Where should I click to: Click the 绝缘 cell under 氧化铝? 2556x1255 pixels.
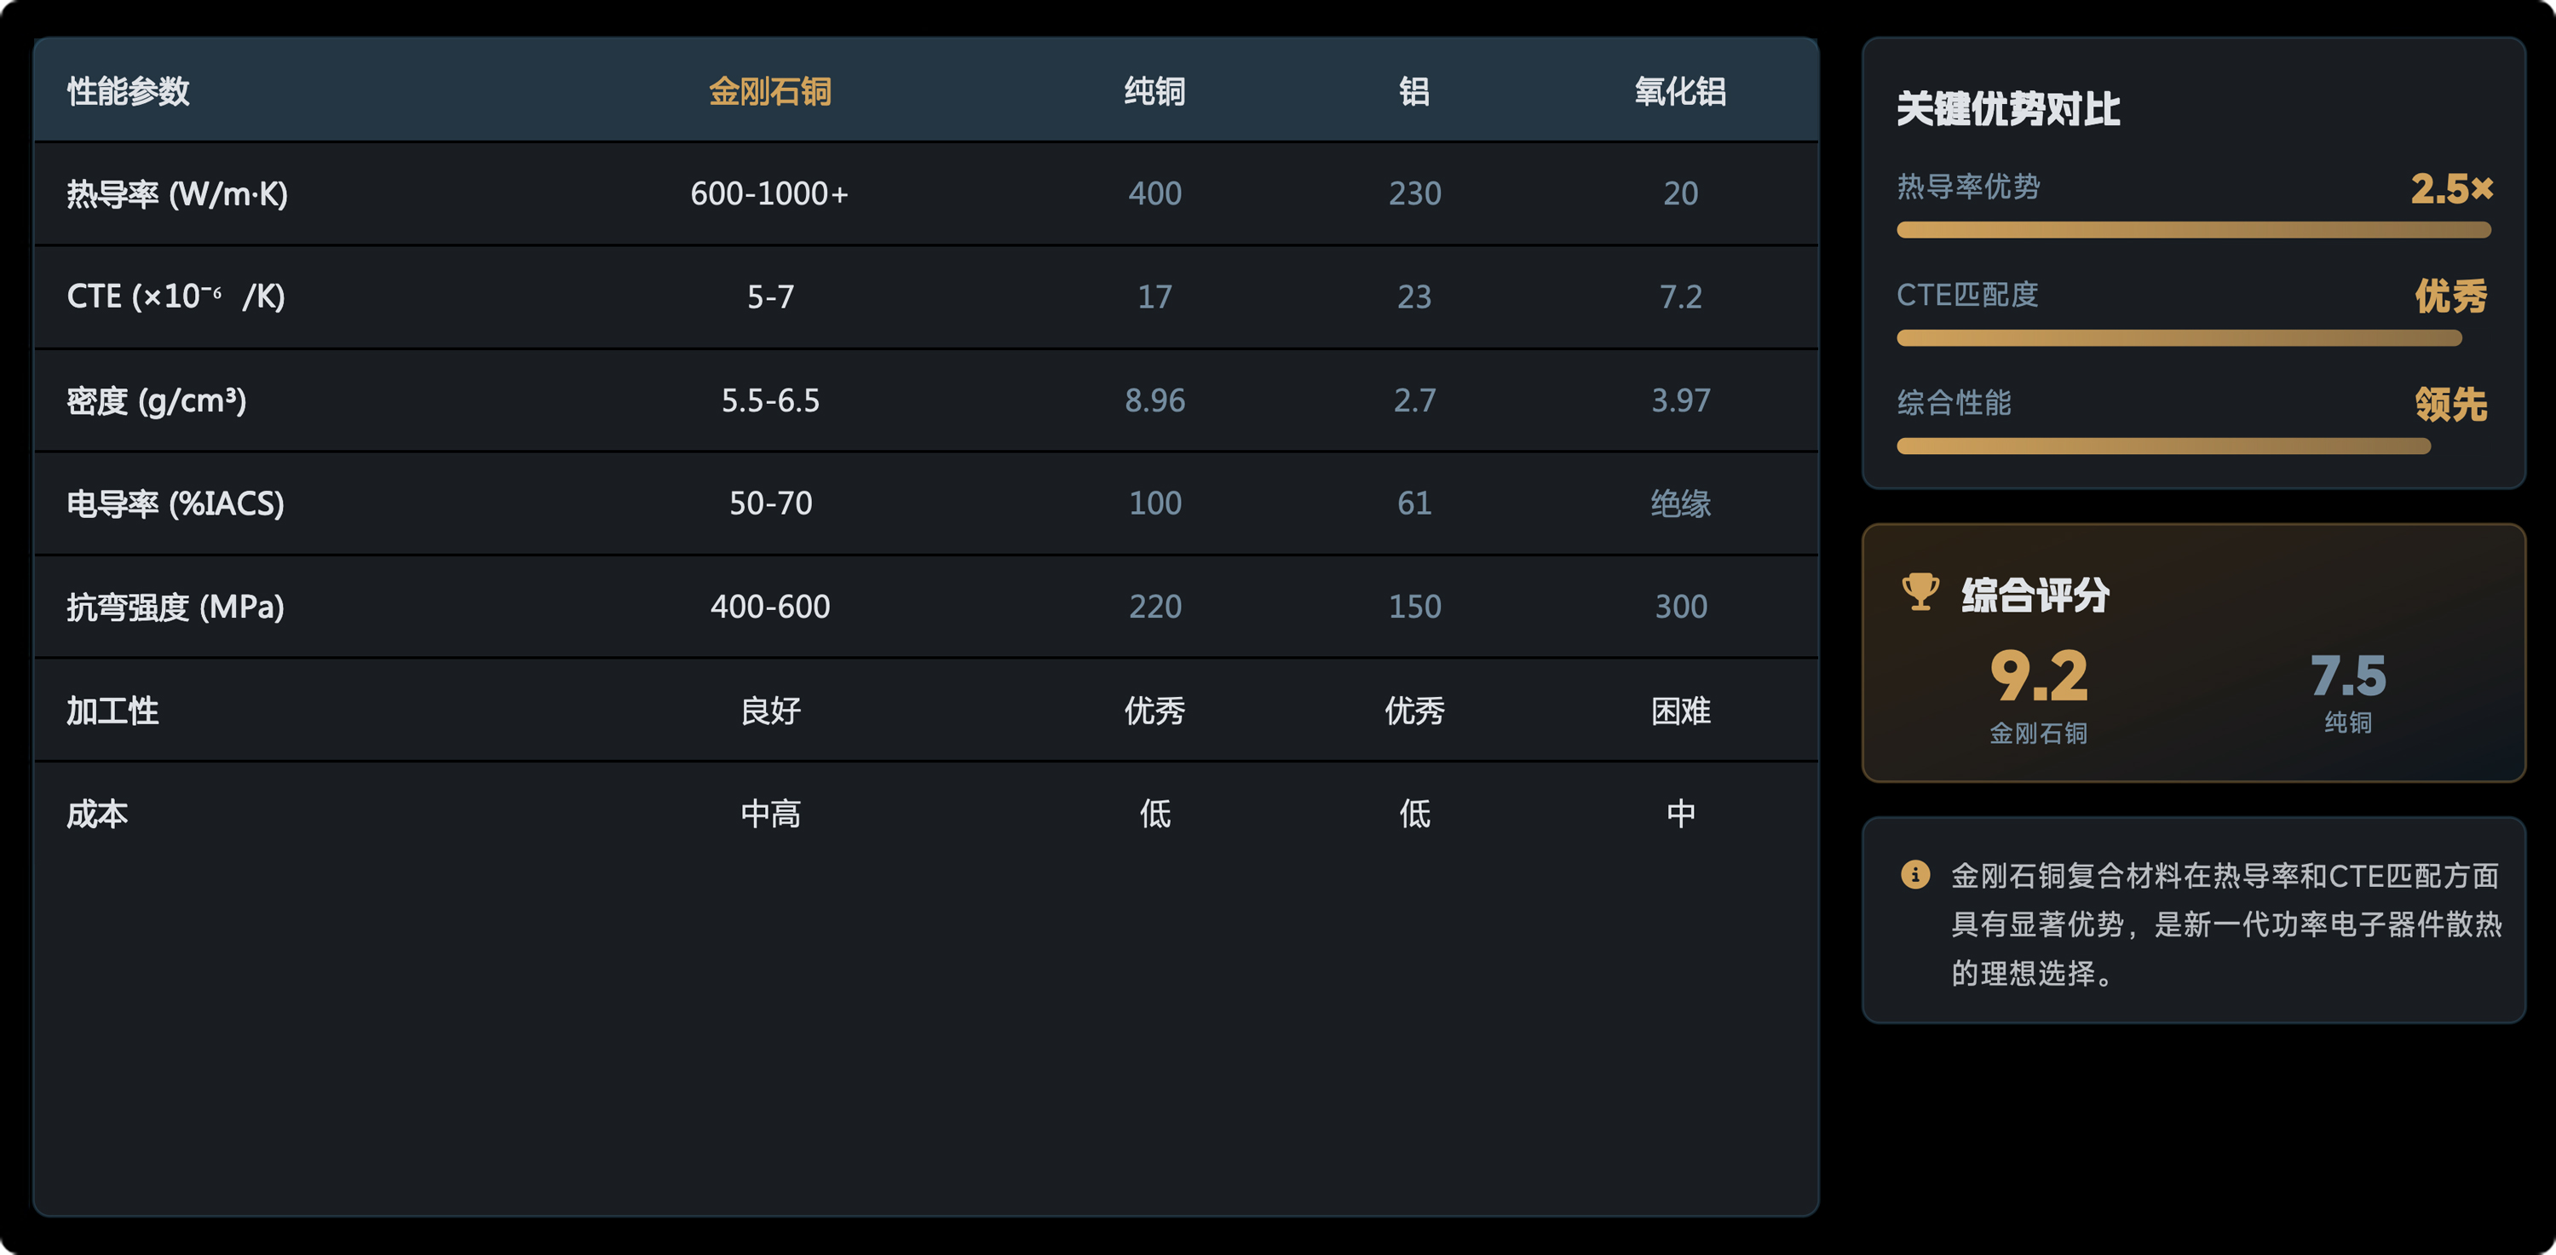coord(1680,504)
